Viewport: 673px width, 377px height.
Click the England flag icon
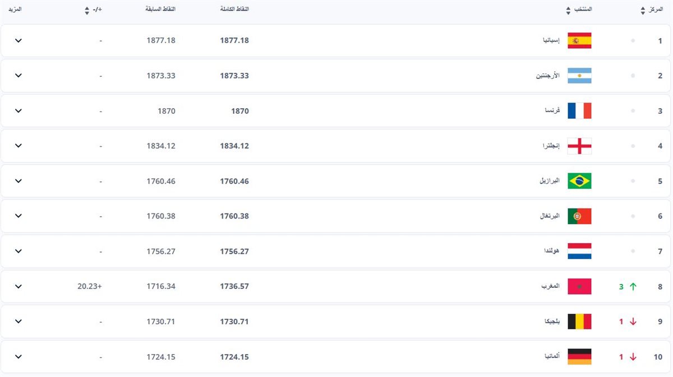coord(579,146)
